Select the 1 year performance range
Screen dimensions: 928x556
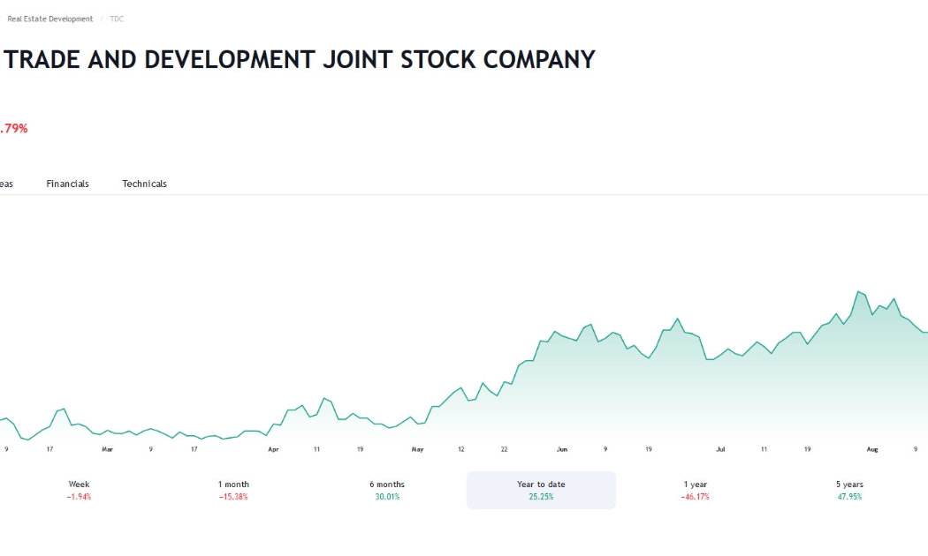(695, 490)
